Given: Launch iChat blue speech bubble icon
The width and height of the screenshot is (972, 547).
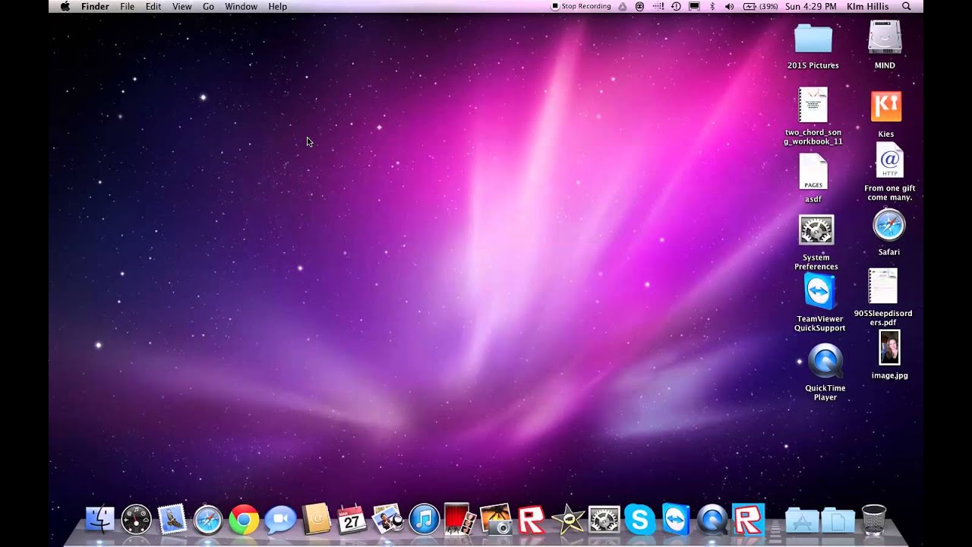Looking at the screenshot, I should tap(279, 520).
